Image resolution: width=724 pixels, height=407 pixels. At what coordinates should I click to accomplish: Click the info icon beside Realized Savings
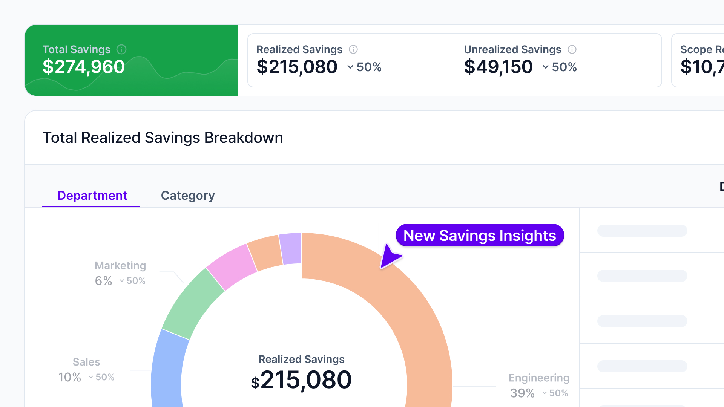coord(353,49)
